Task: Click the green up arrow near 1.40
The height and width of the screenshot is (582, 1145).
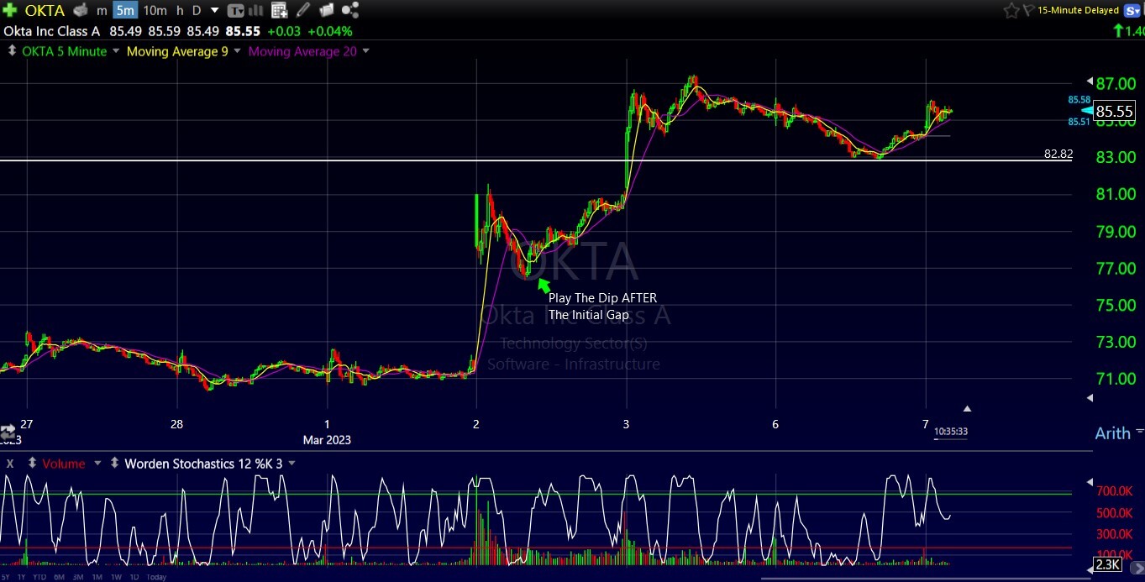Action: click(1117, 31)
